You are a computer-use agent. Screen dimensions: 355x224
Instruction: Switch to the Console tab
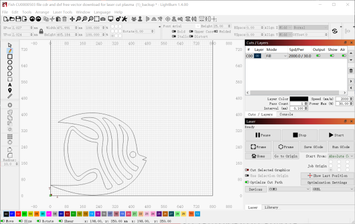[286, 114]
